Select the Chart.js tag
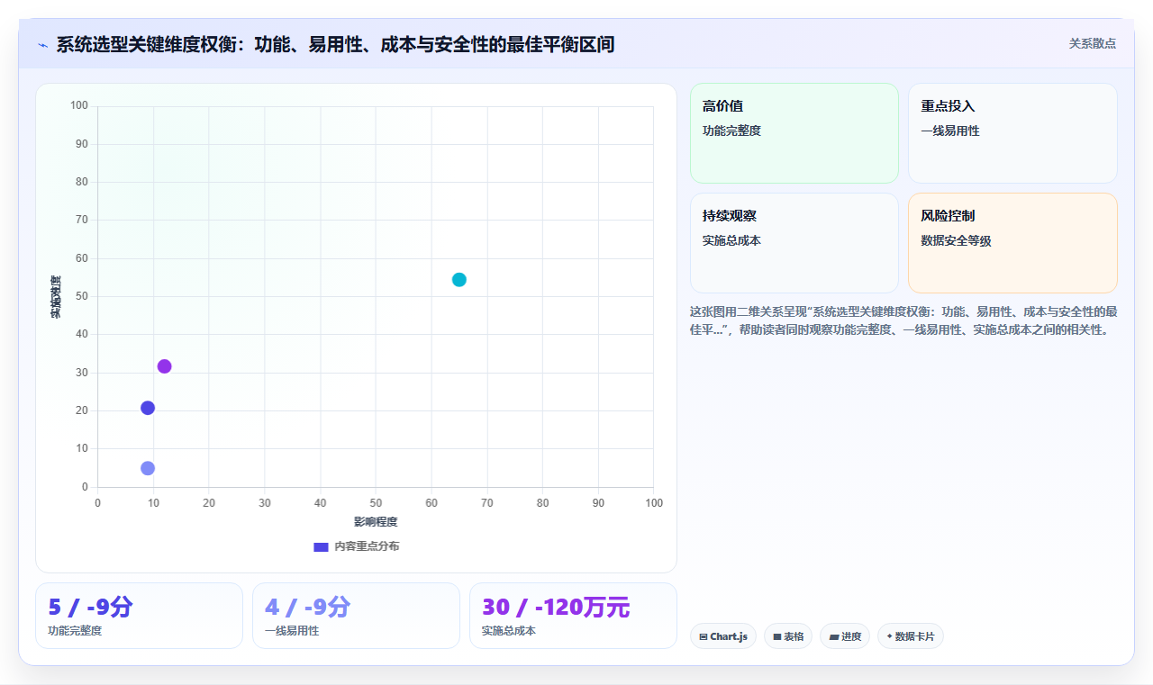The height and width of the screenshot is (685, 1153). [723, 636]
